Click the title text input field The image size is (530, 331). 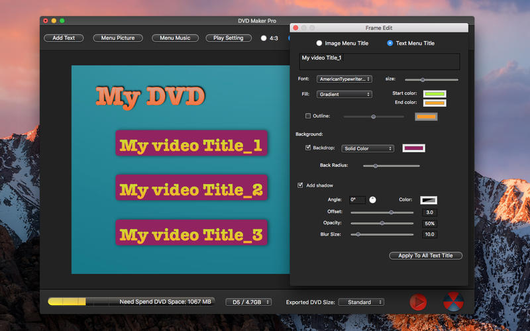379,61
